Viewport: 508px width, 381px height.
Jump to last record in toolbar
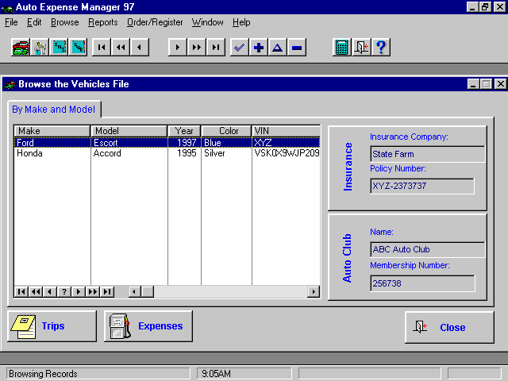point(215,48)
